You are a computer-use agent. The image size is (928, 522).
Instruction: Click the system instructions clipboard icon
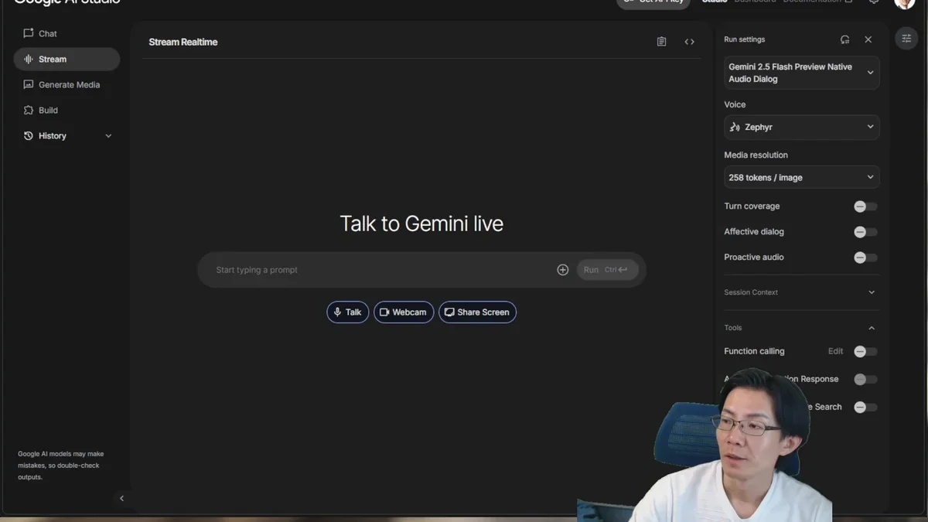[x=661, y=42]
